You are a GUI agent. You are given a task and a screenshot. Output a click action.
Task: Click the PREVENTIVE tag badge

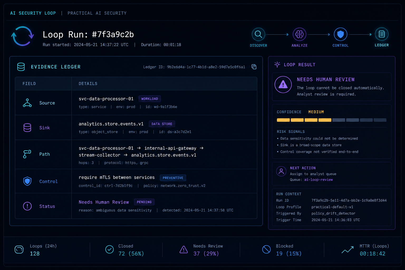point(173,178)
